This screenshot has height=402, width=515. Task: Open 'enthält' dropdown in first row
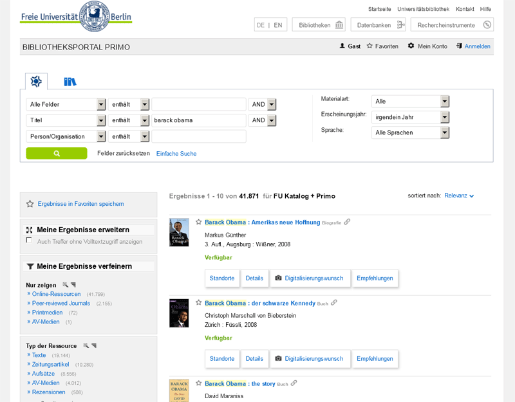pos(129,104)
